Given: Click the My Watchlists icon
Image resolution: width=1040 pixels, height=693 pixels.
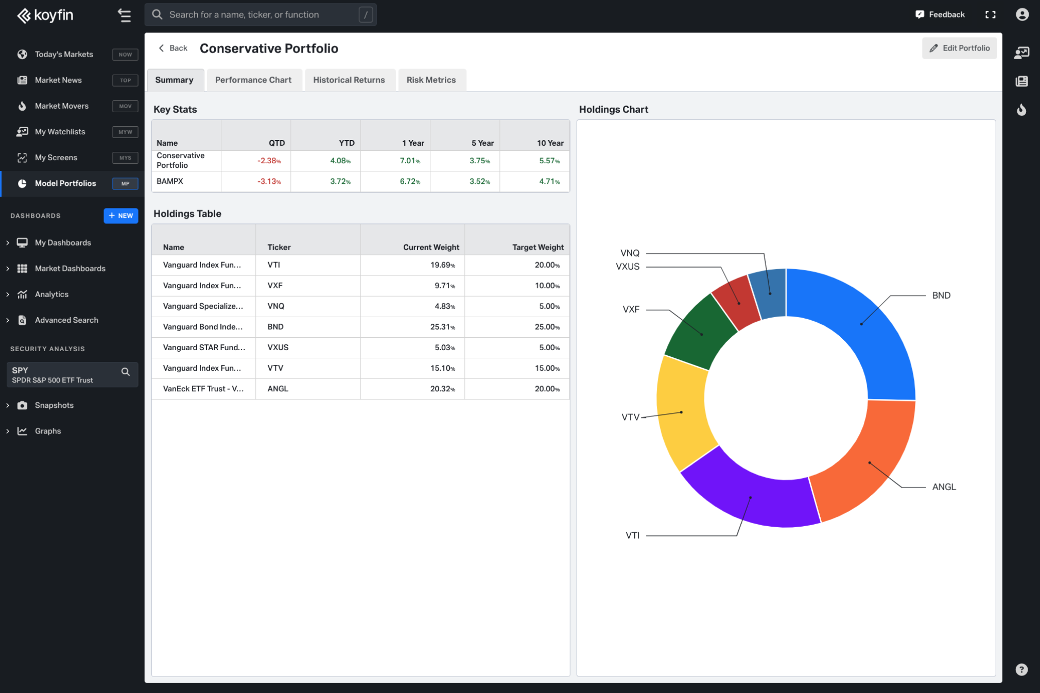Looking at the screenshot, I should pos(22,131).
